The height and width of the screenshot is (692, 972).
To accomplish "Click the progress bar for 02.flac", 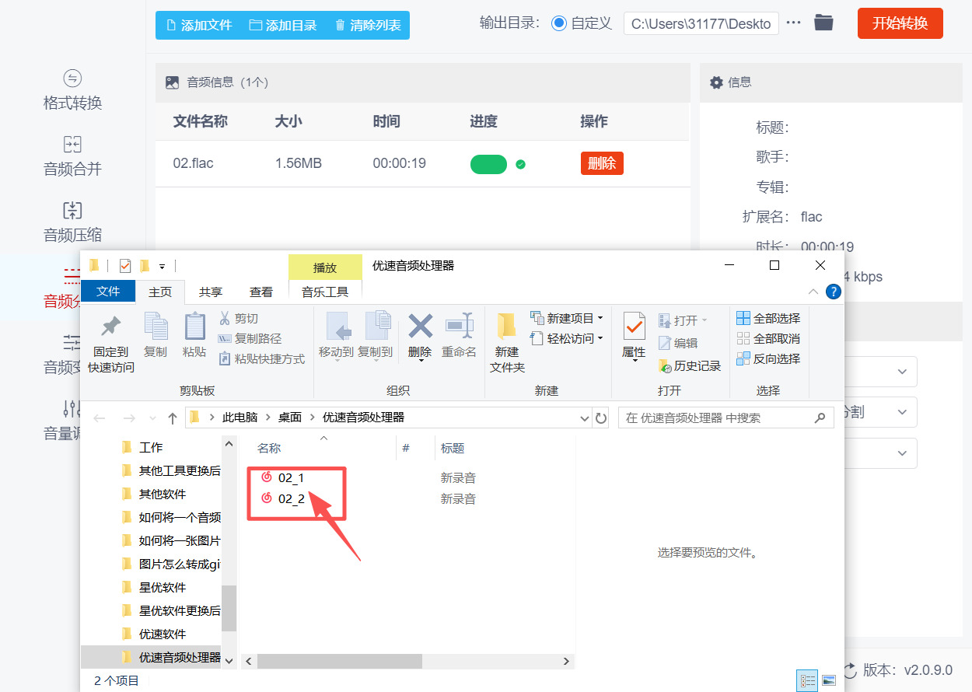I will tap(488, 164).
